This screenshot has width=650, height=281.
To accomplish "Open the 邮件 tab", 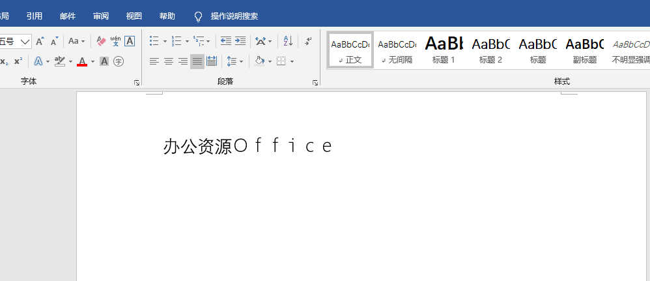I will point(68,16).
